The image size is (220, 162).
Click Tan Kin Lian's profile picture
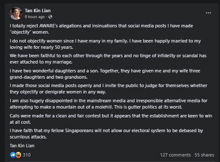tap(16, 13)
